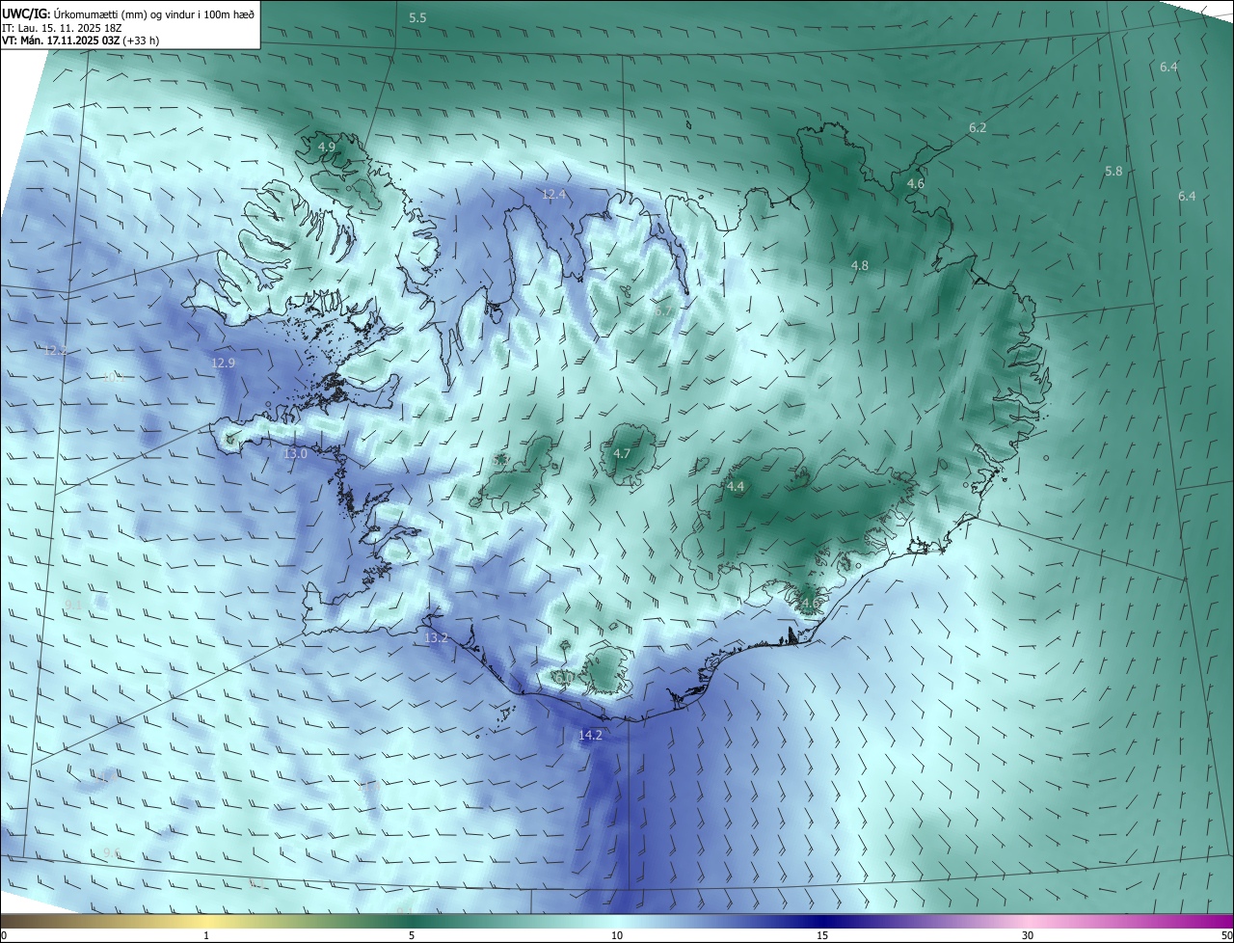Click the 13.0 value by the western peninsula
The height and width of the screenshot is (943, 1234).
point(295,453)
